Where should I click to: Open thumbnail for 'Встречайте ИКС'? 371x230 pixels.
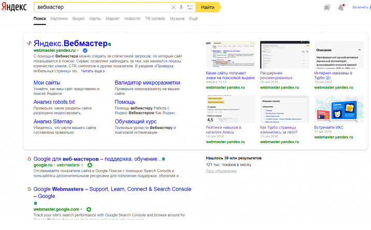[x=339, y=109]
